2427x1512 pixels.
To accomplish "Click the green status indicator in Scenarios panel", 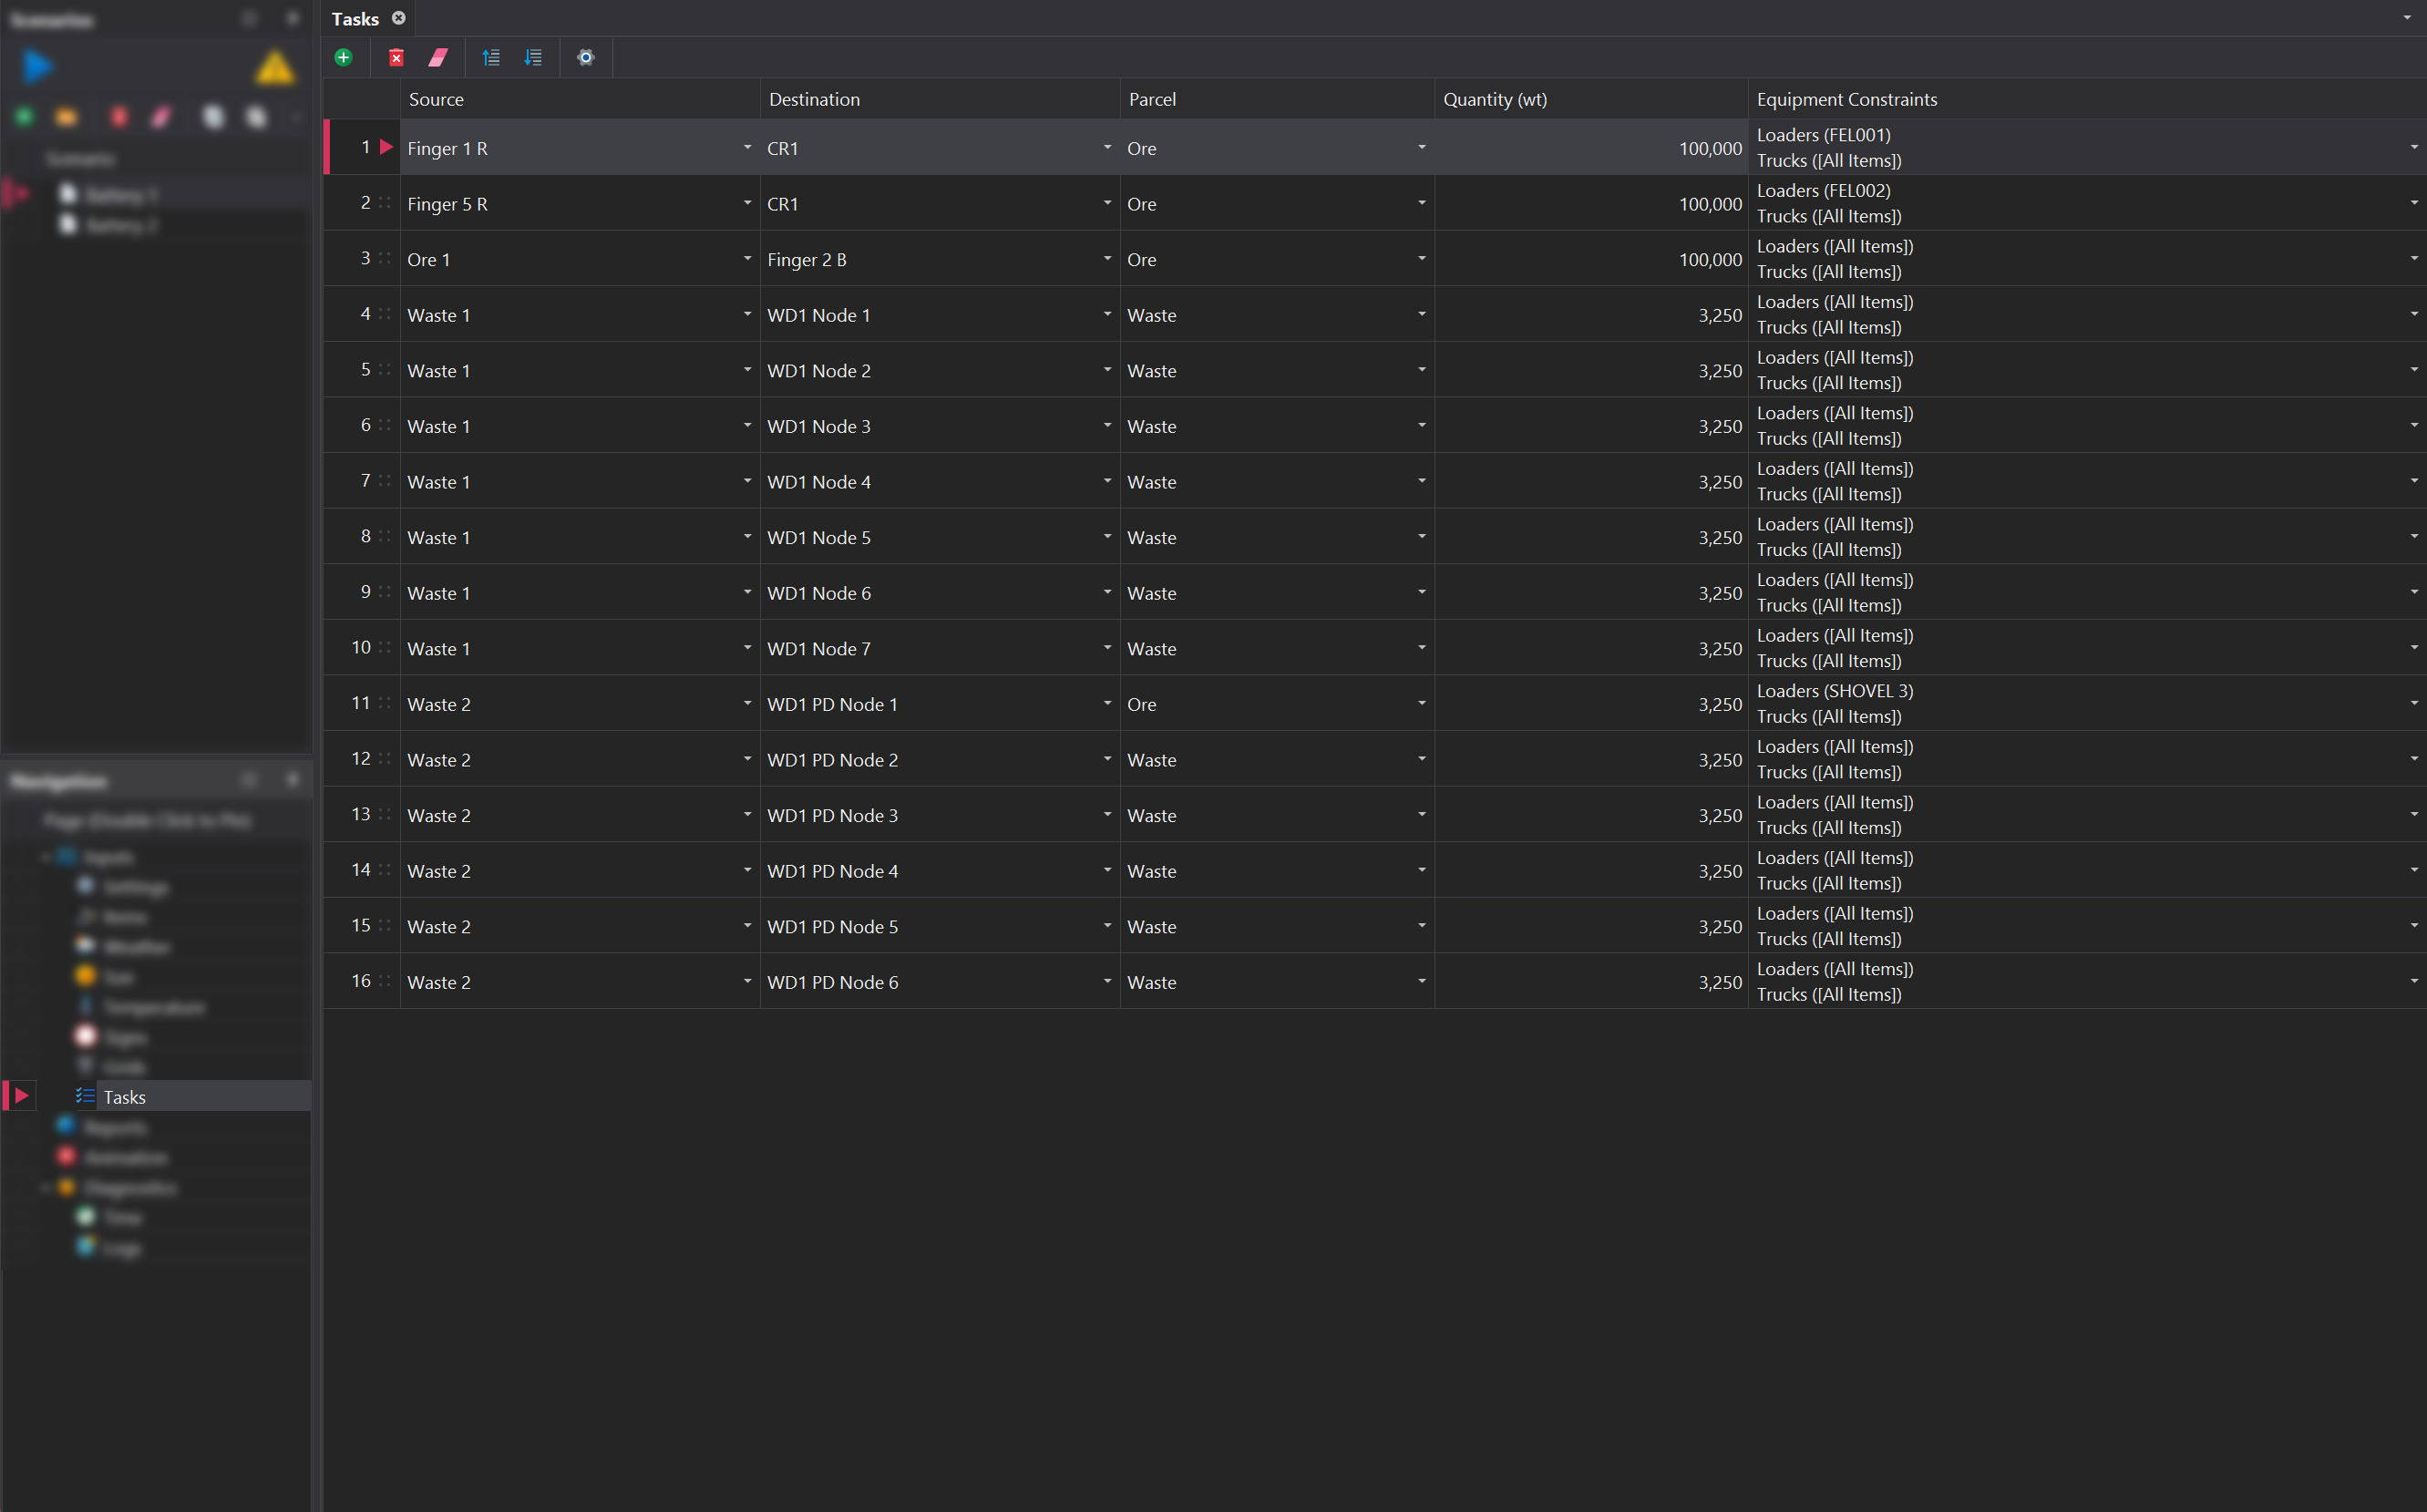I will pyautogui.click(x=23, y=116).
